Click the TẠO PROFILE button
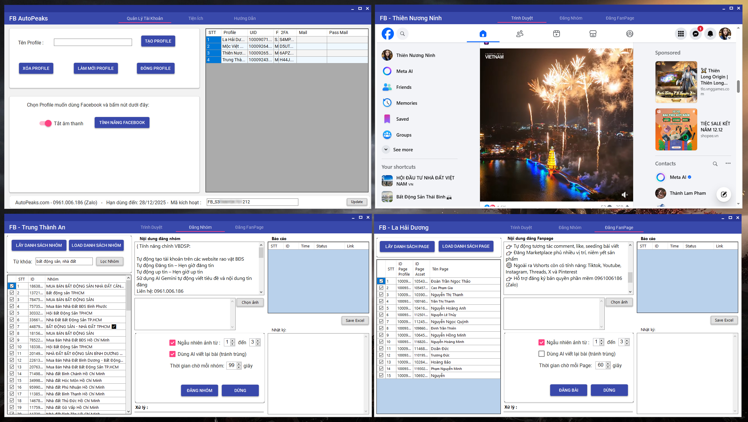Image resolution: width=748 pixels, height=422 pixels. point(158,41)
